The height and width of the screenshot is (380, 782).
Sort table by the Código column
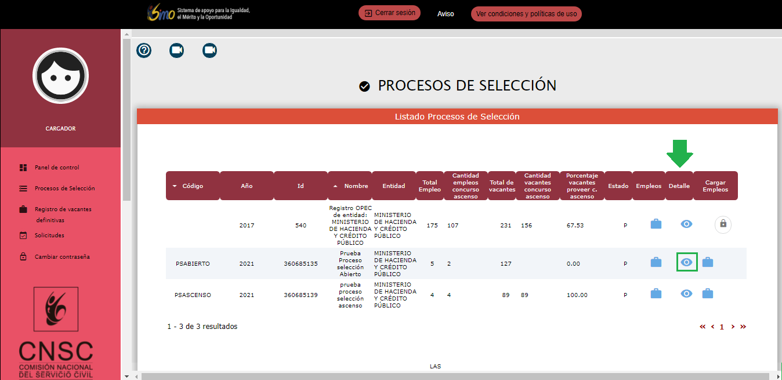tap(193, 186)
